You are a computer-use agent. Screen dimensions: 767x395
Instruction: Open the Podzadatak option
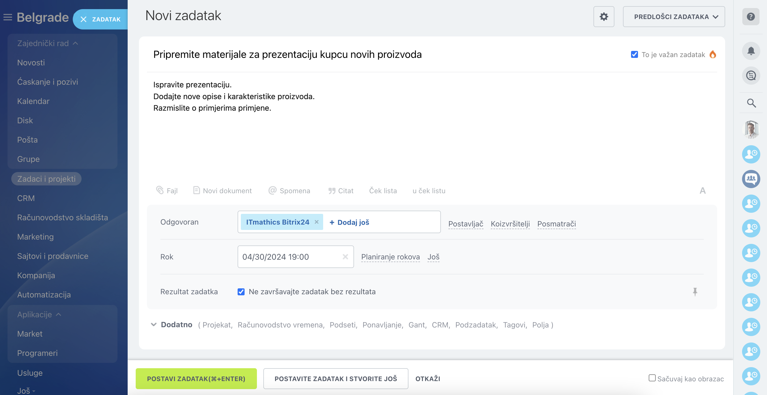point(475,325)
